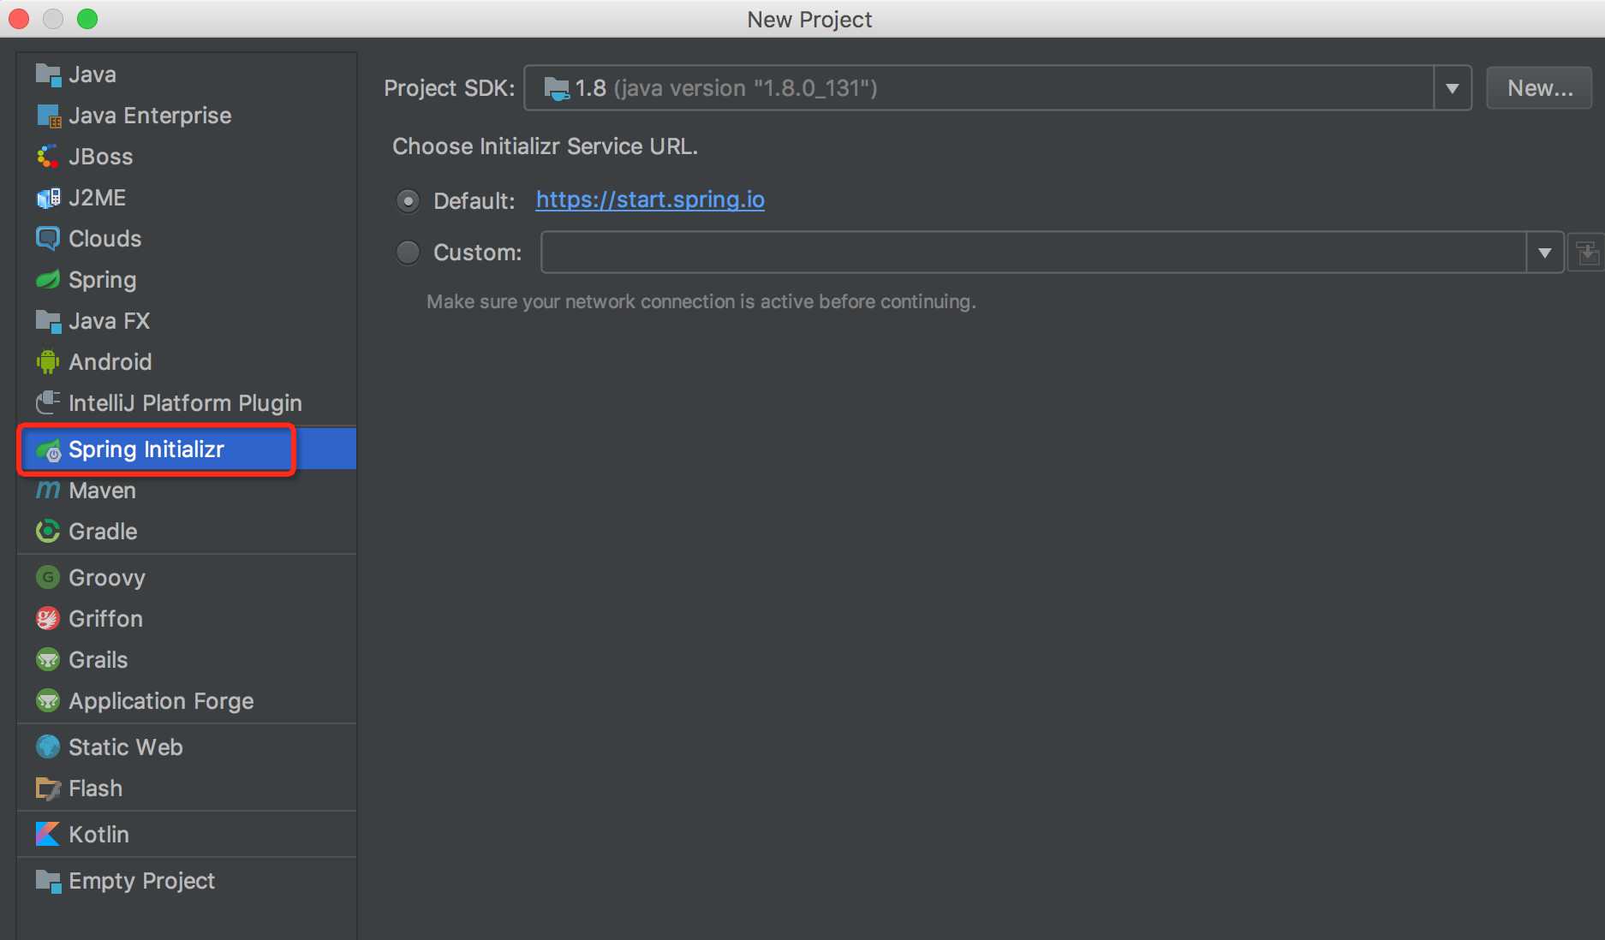Select IntelliJ Platform Plugin entry

point(187,403)
